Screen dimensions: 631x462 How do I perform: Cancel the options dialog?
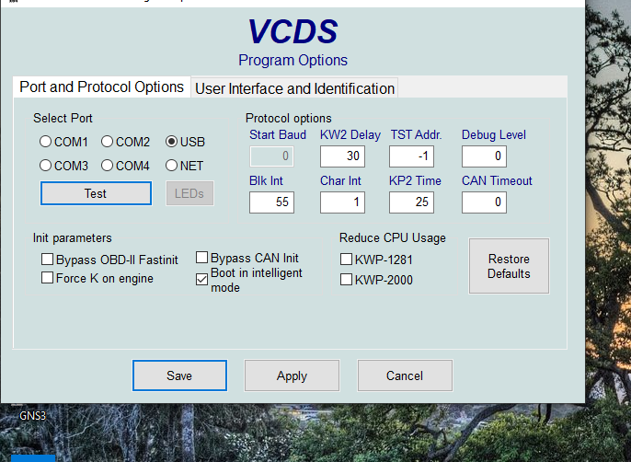point(405,375)
